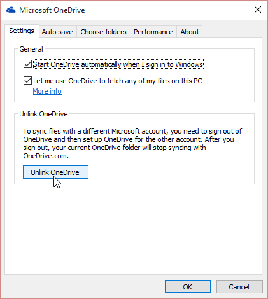This screenshot has width=268, height=299.
Task: Click the Unlink OneDrive group heading
Action: pyautogui.click(x=43, y=114)
